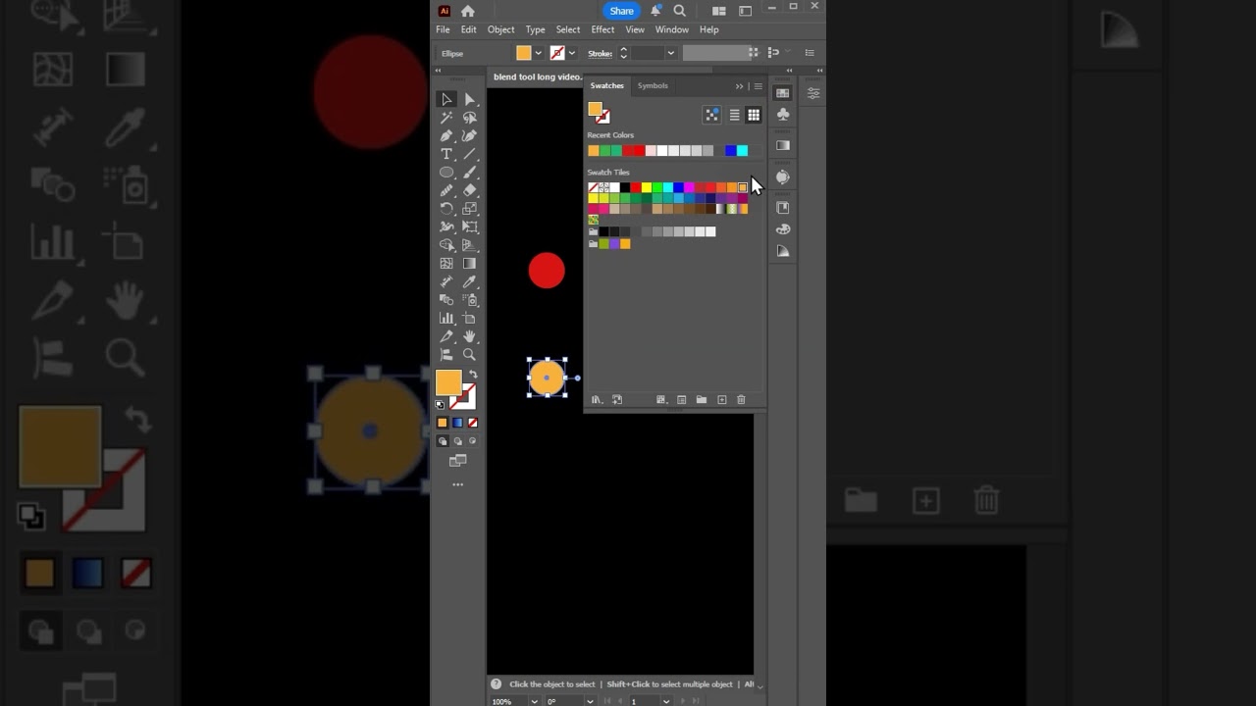Open Arrange Documents dropdown
The height and width of the screenshot is (706, 1256).
(x=719, y=11)
